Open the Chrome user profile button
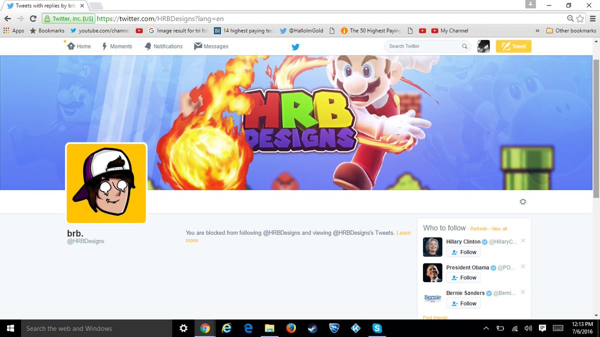 [x=530, y=4]
